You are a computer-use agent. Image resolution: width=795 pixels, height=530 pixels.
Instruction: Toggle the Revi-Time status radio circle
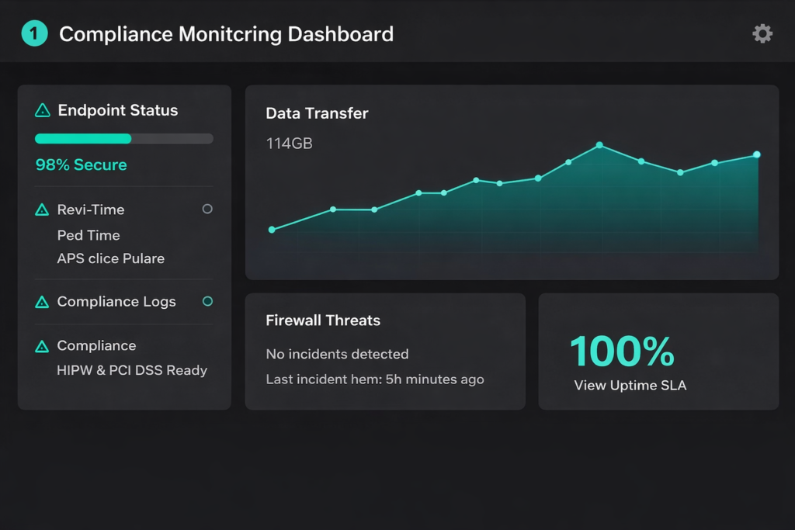(x=207, y=209)
